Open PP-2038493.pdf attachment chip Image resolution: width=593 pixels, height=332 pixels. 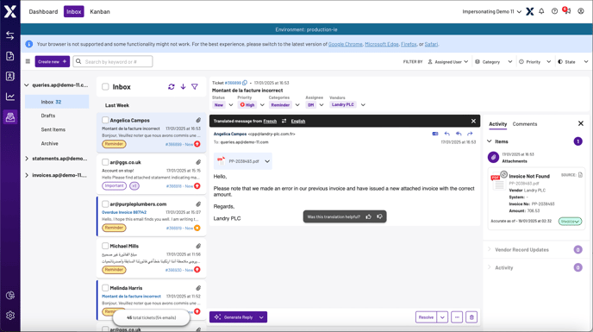tap(243, 161)
